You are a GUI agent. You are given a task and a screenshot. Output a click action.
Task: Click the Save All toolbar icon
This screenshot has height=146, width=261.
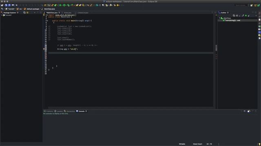pyautogui.click(x=9, y=5)
